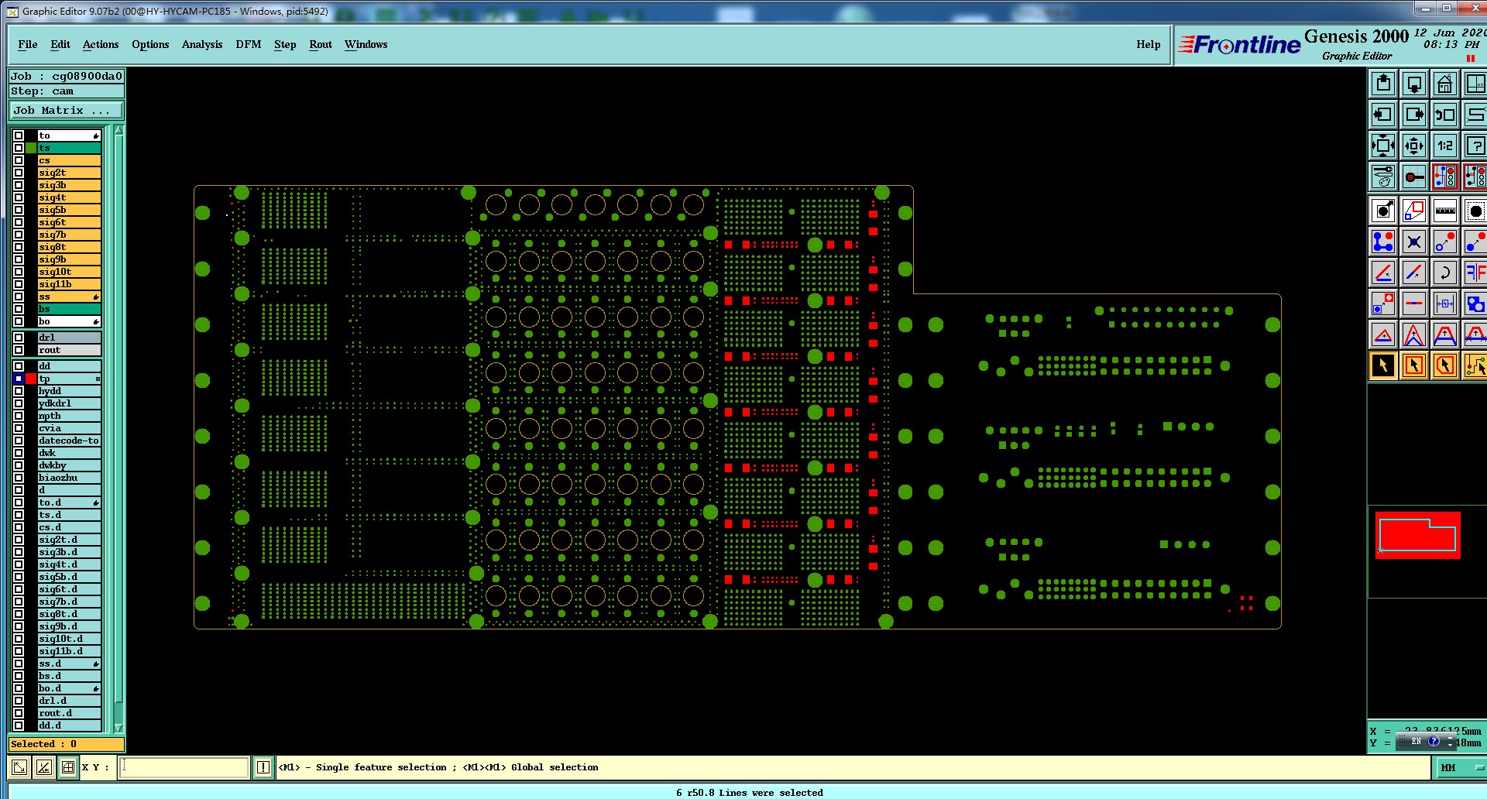Click the exclamation mark button
The height and width of the screenshot is (799, 1487).
263,767
